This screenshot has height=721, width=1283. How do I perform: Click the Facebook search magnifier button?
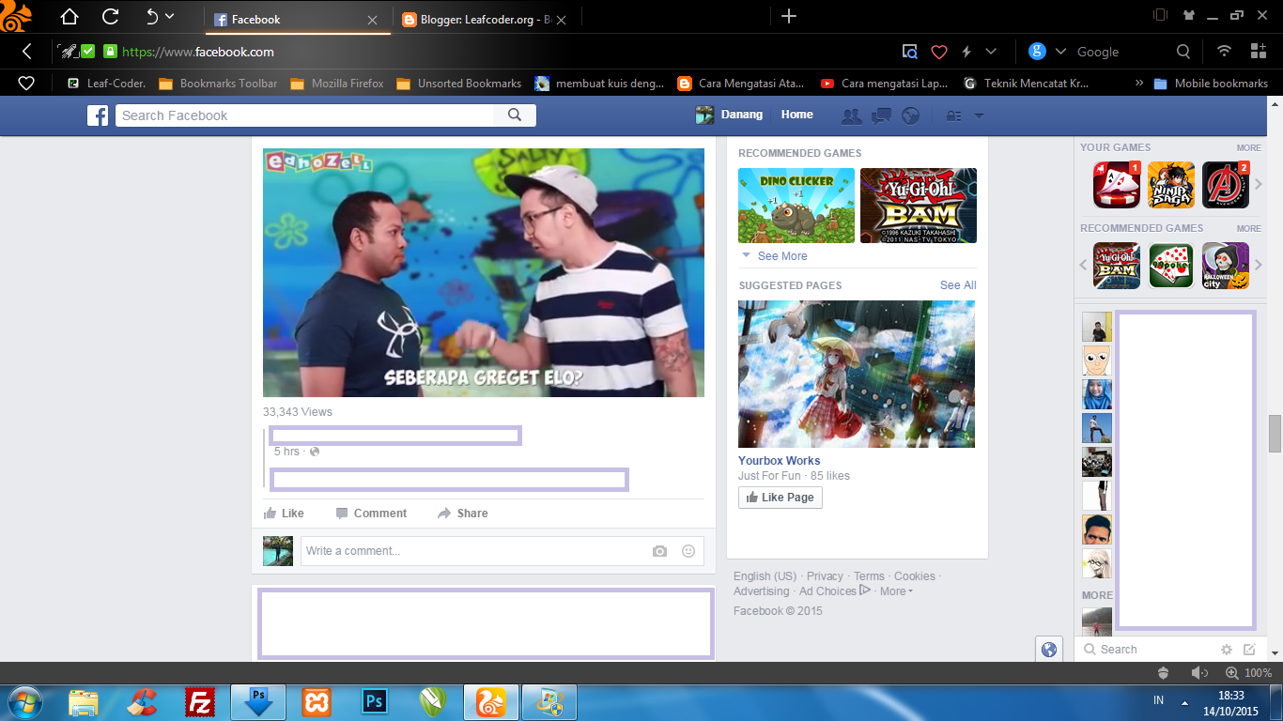click(x=515, y=115)
